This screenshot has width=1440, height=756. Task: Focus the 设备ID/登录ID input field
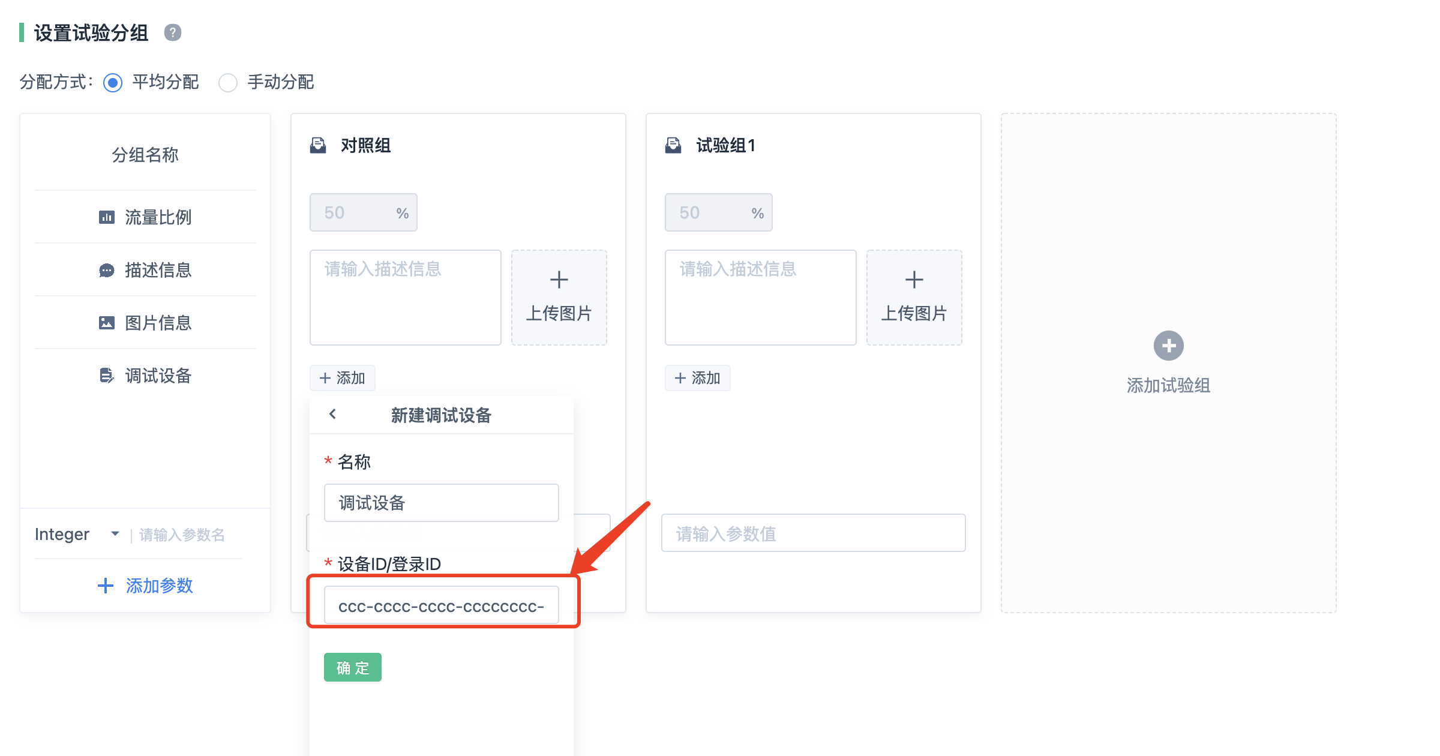(441, 606)
